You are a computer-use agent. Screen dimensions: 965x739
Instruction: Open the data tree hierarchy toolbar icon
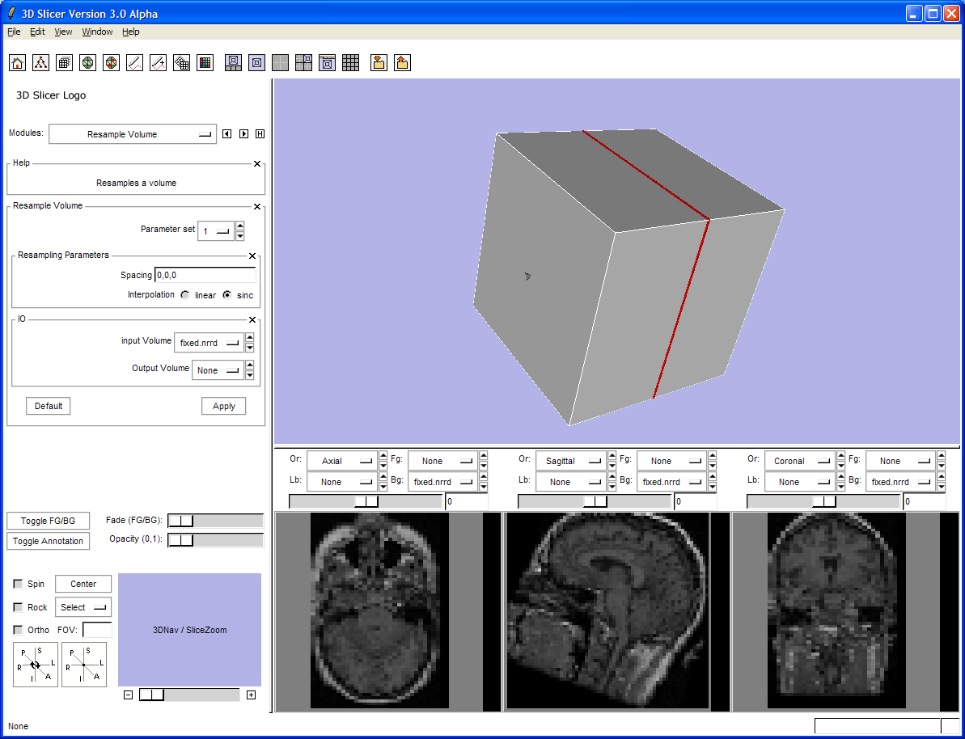[x=41, y=63]
